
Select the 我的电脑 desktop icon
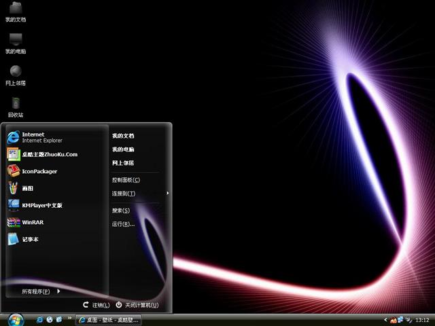[15, 41]
